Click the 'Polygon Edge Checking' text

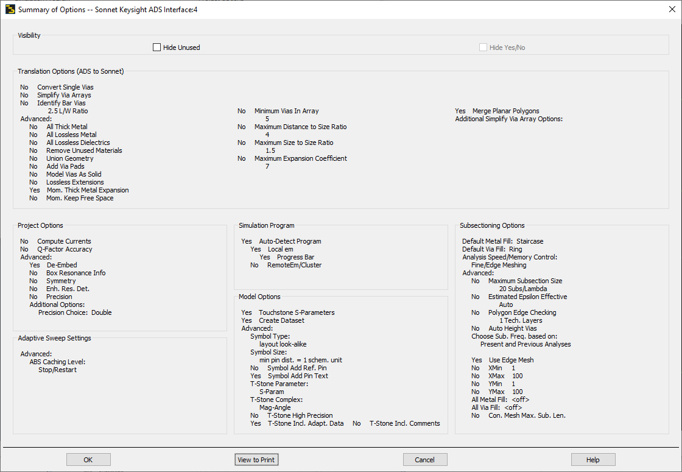pyautogui.click(x=522, y=312)
